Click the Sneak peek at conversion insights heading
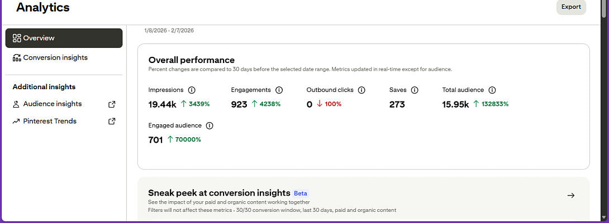This screenshot has width=609, height=223. click(x=219, y=193)
